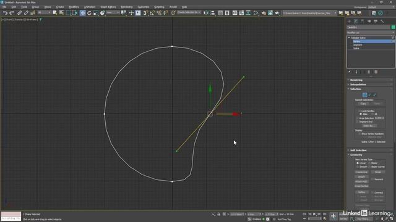Select the Unlink Selection tool

[26, 13]
